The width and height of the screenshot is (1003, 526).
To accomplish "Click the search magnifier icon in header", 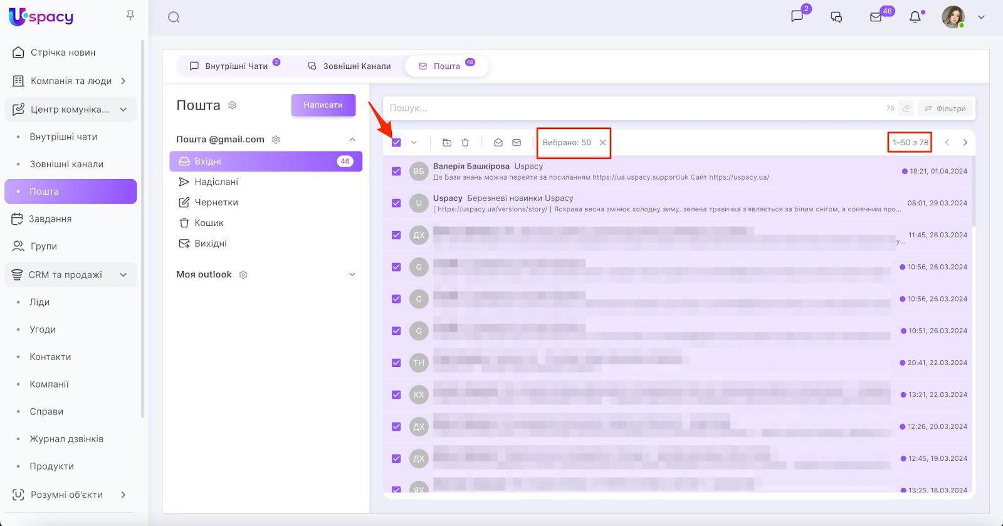I will click(x=174, y=18).
